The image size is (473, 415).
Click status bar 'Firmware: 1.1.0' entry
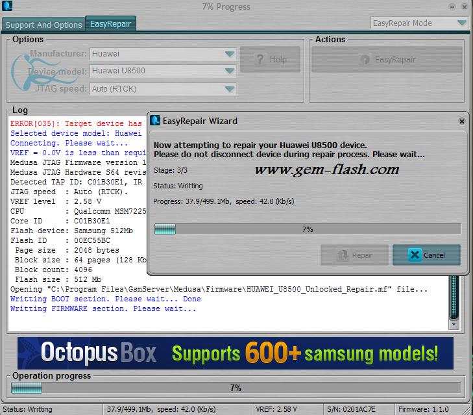click(423, 409)
